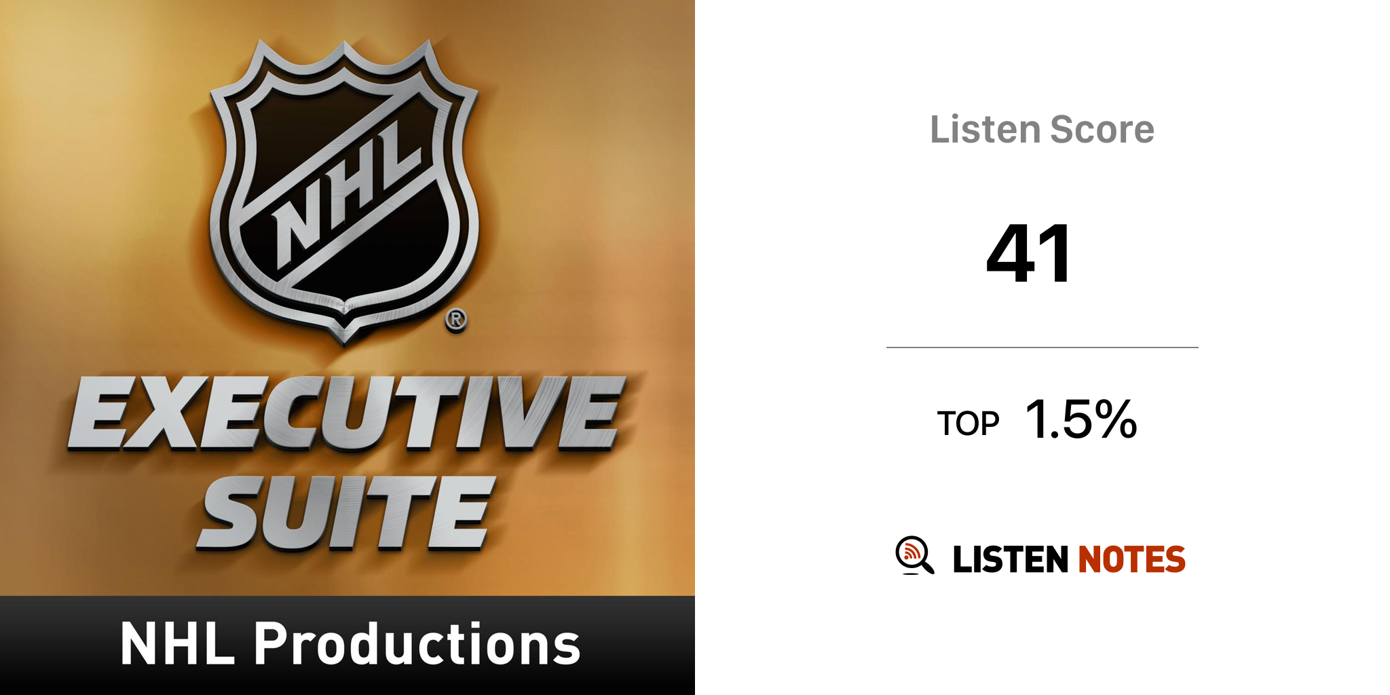Click the TOP label
This screenshot has height=695, width=1390.
click(968, 424)
